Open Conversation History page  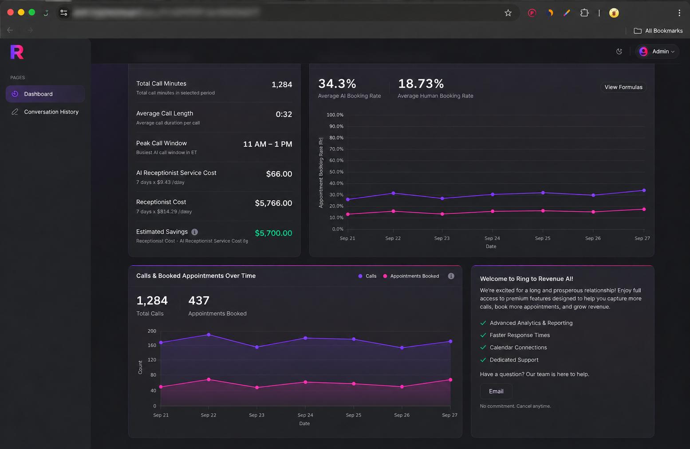[x=45, y=112]
